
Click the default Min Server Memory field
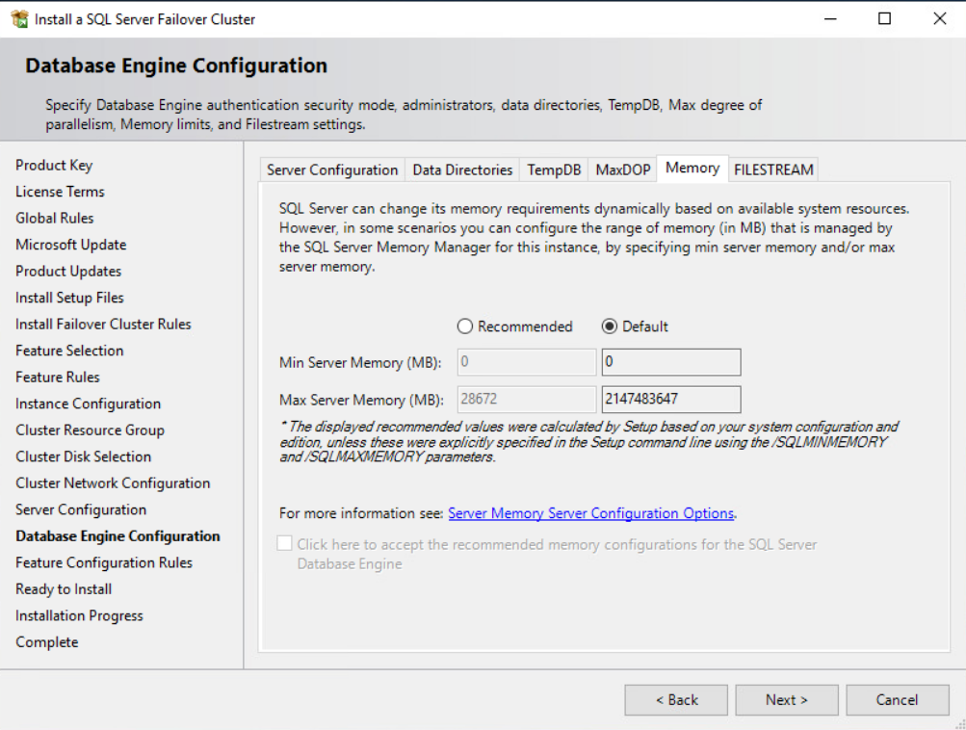point(671,362)
